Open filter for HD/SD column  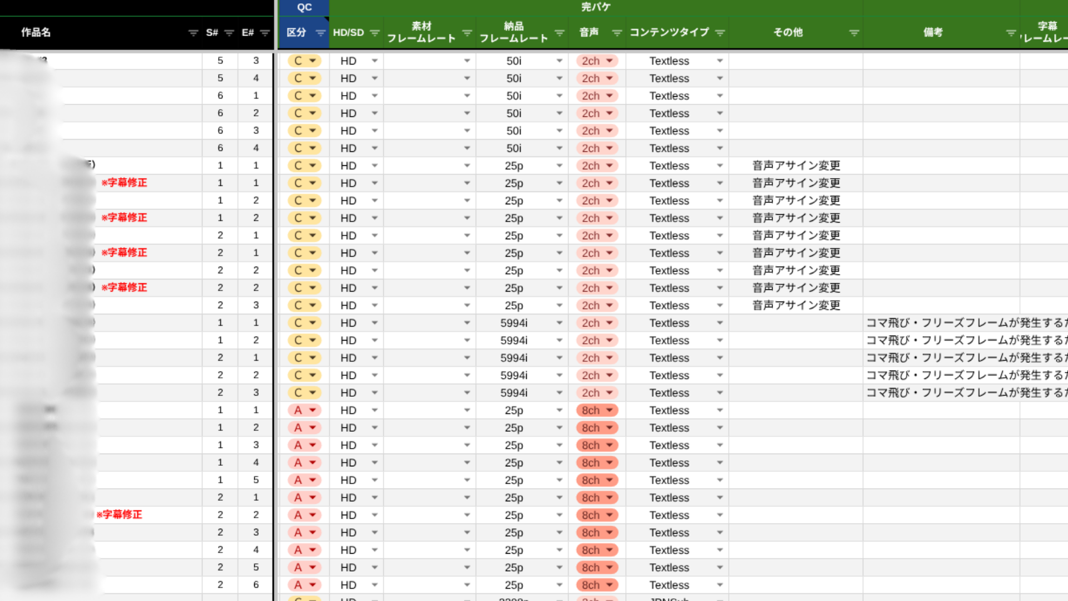[x=374, y=33]
